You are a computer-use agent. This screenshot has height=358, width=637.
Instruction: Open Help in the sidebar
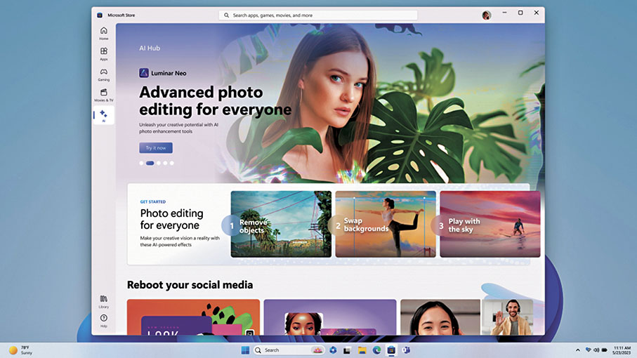tap(103, 320)
